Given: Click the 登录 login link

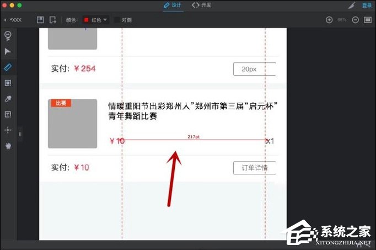Looking at the screenshot, I should [x=367, y=6].
